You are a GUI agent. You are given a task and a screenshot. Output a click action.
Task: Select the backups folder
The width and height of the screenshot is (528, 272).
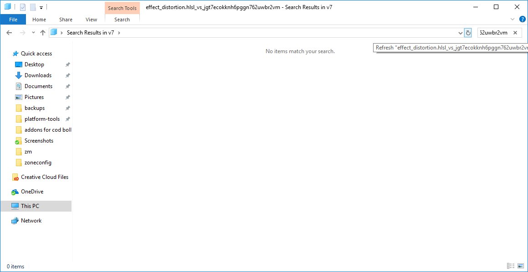tap(35, 108)
